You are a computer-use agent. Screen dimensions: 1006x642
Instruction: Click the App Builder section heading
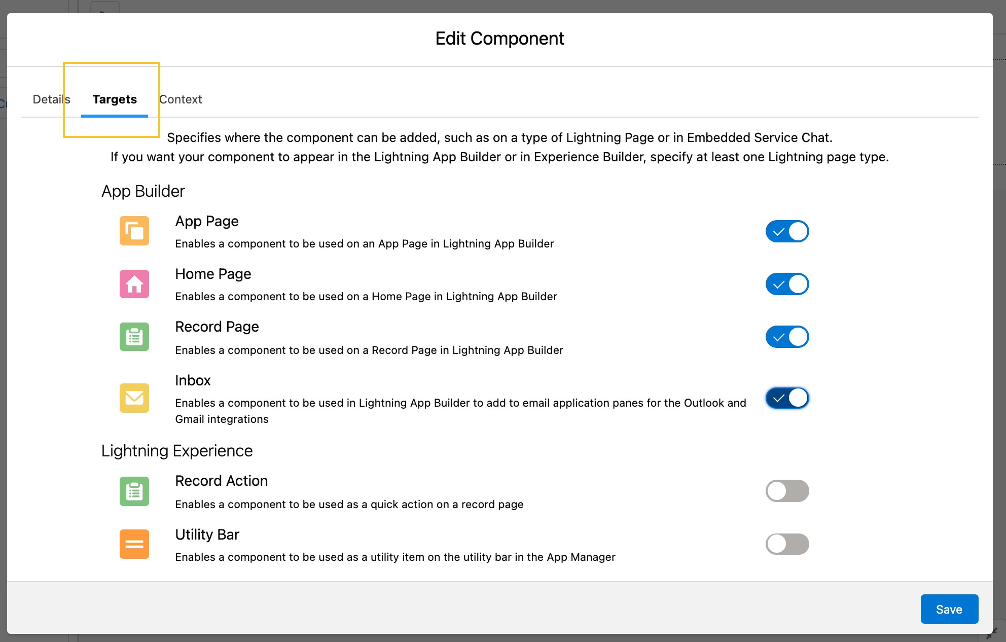[x=143, y=191]
